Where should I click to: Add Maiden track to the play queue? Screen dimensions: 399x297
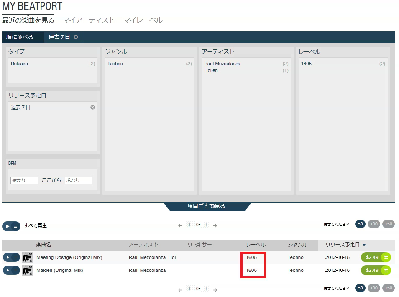pos(15,270)
